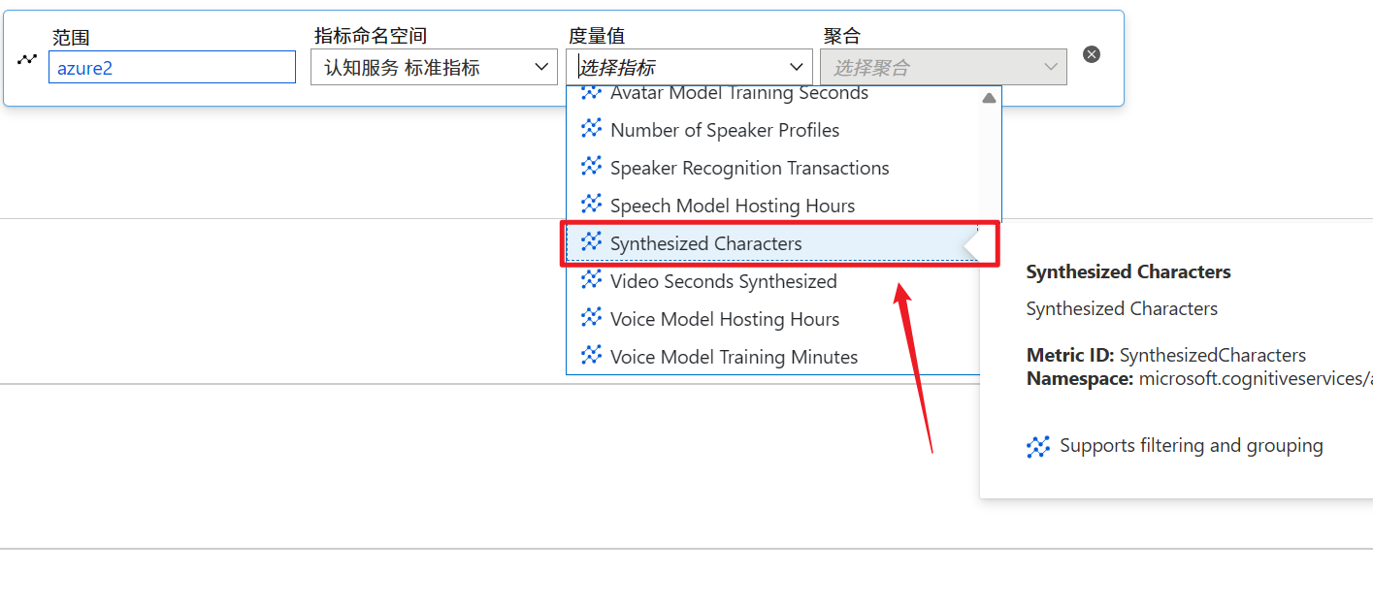Collapse the 度量值 dropdown using its chevron
This screenshot has height=605, width=1373.
[797, 67]
